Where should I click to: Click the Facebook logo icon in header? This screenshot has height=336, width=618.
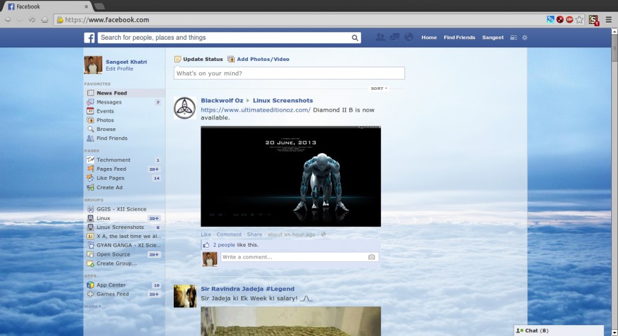click(x=89, y=38)
